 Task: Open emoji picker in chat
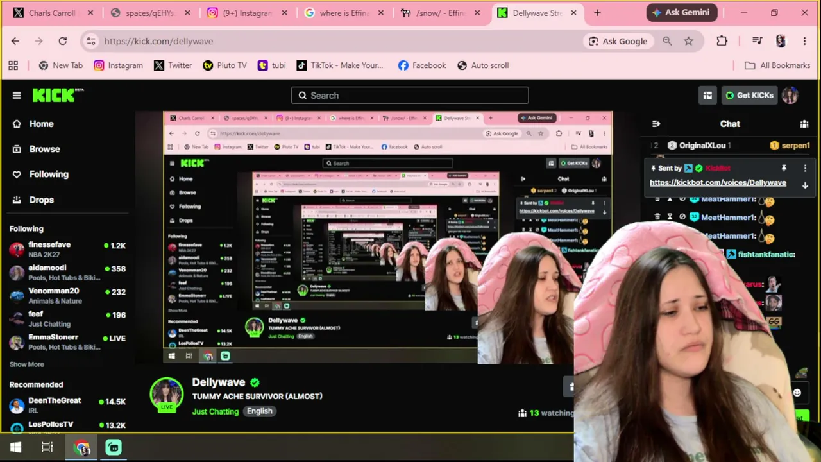pyautogui.click(x=797, y=393)
